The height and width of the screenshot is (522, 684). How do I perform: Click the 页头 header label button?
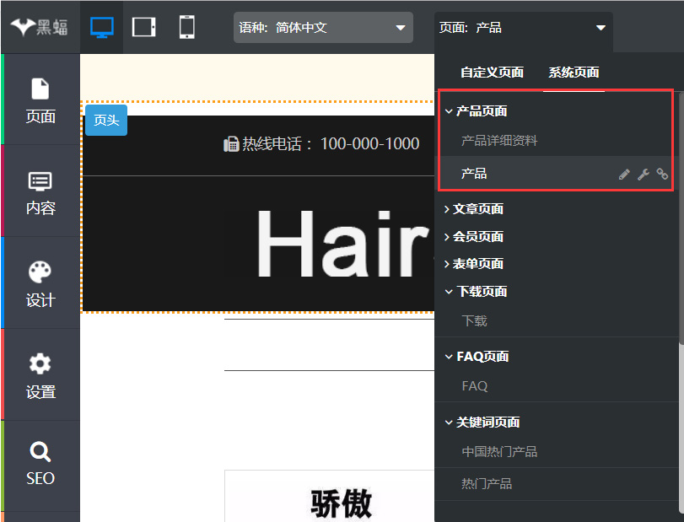pos(106,120)
